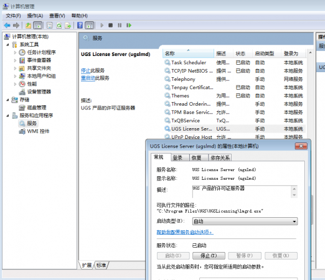Select 服务 node in the tree
Image resolution: width=325 pixels, height=280 pixels.
tap(32, 123)
